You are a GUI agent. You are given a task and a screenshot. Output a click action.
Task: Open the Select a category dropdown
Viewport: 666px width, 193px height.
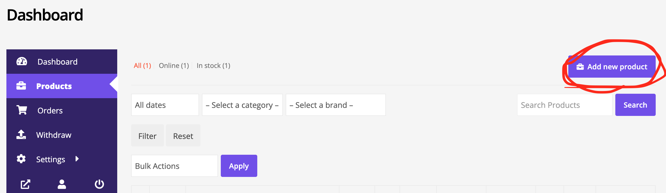click(x=242, y=105)
